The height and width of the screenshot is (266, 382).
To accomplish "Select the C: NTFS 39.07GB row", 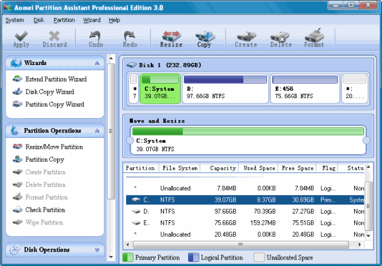I will (245, 200).
